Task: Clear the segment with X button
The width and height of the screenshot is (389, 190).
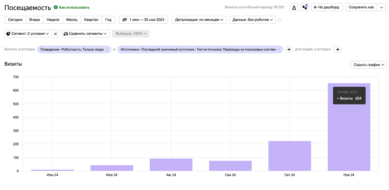Action: coord(55,34)
